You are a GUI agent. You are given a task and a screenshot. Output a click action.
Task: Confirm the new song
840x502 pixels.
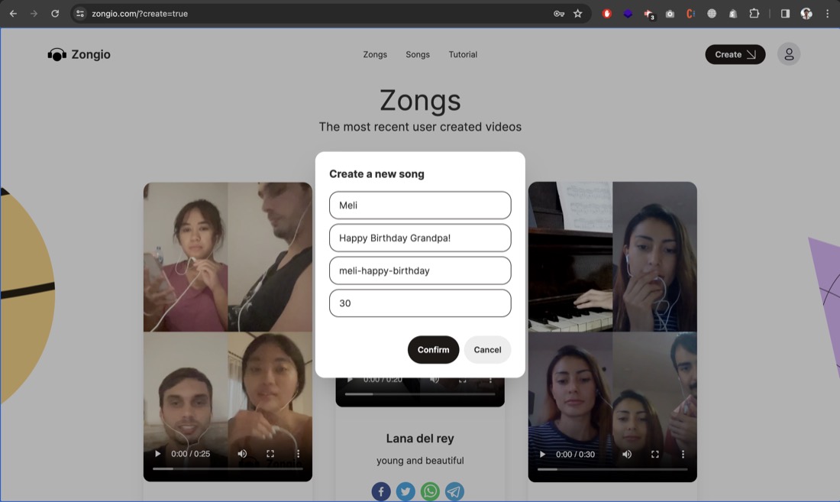(434, 349)
